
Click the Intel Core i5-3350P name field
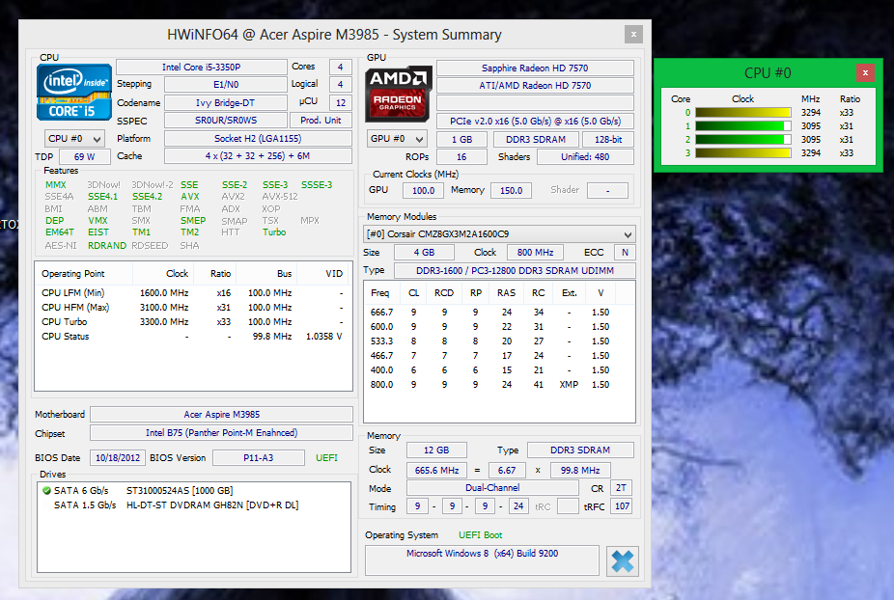pyautogui.click(x=201, y=67)
